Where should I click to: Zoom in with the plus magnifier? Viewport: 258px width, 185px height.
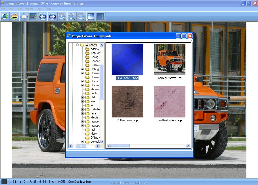[62, 17]
